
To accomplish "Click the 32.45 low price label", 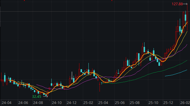I will [36, 97].
